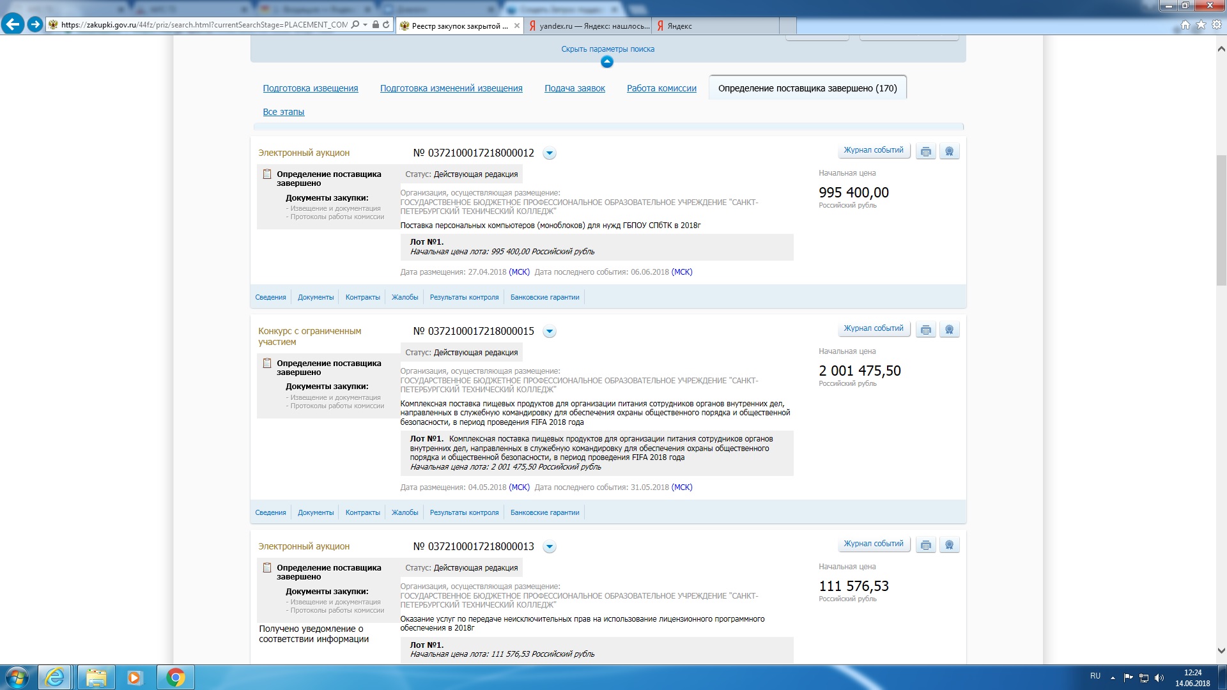Click the volume speaker tray icon
The width and height of the screenshot is (1227, 690).
coord(1159,677)
